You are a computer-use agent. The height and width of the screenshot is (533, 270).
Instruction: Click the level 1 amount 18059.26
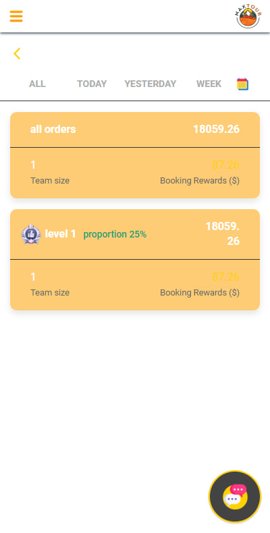(223, 234)
